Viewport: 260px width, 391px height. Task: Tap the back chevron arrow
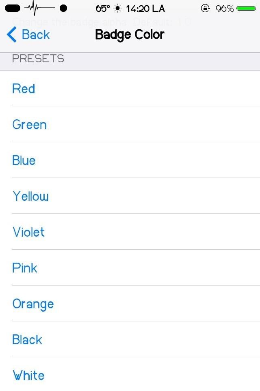coord(12,35)
